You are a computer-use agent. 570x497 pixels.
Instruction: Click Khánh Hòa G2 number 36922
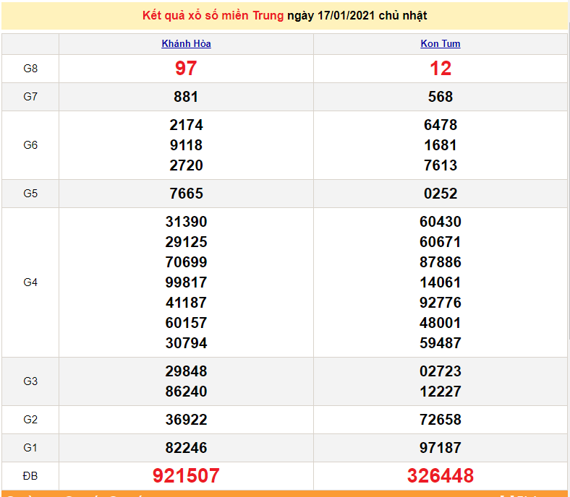pos(186,420)
